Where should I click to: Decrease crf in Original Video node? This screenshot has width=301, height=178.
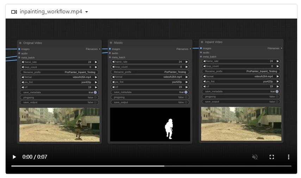click(x=23, y=87)
